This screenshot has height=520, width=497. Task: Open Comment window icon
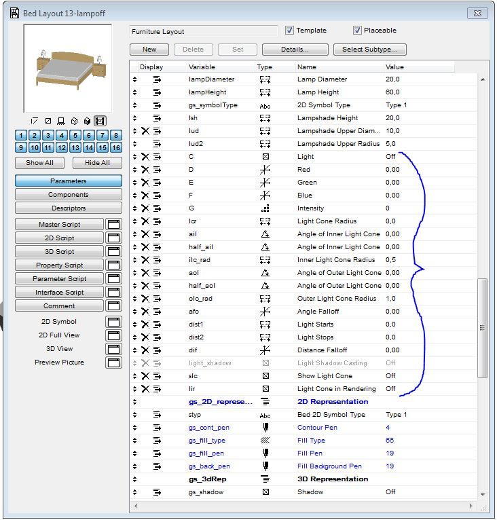coord(113,306)
